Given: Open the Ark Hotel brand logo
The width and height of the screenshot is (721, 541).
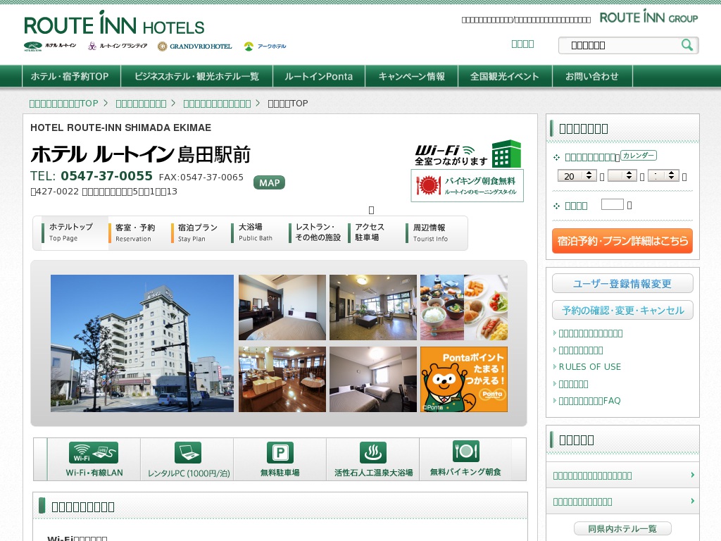Looking at the screenshot, I should click(265, 46).
